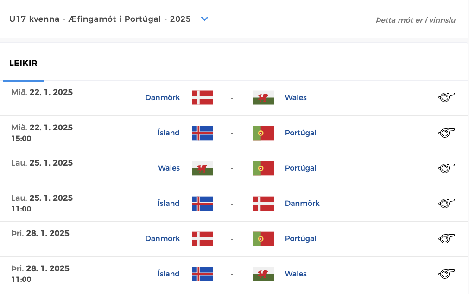Select the LEIKIR tab

23,64
